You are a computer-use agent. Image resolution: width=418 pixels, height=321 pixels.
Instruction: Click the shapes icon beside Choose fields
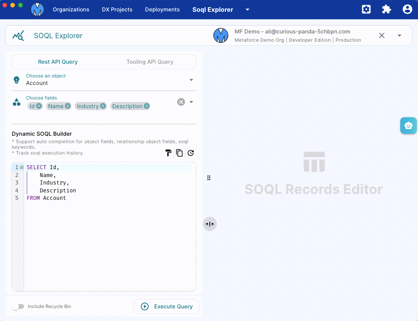(x=17, y=102)
